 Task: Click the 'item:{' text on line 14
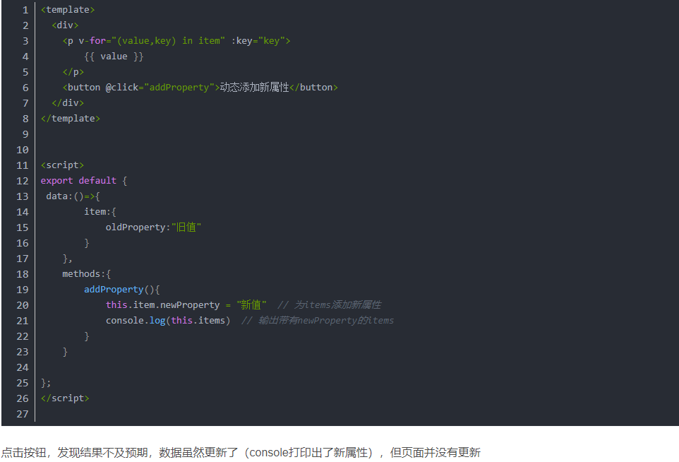pyautogui.click(x=100, y=212)
